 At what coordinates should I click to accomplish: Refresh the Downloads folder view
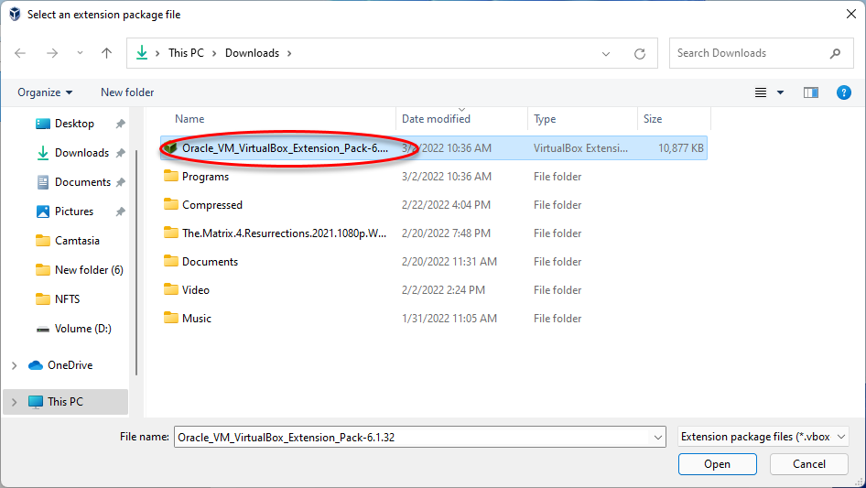click(640, 54)
